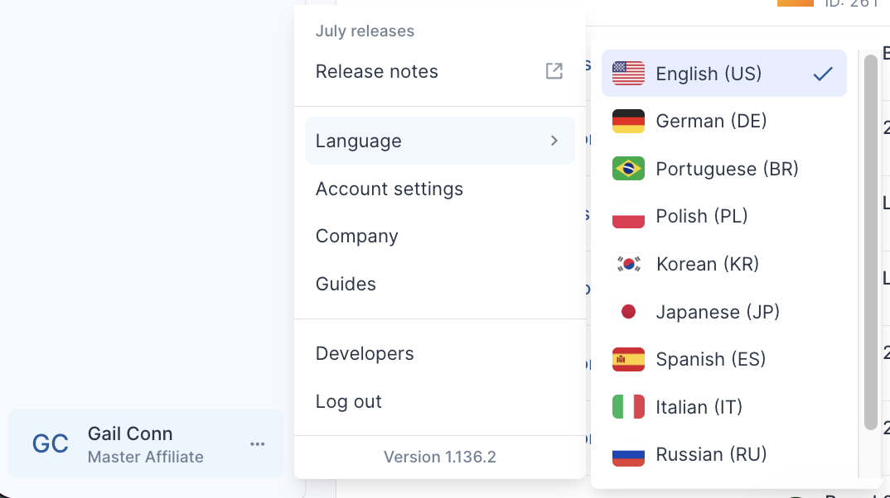Click the Master Affiliate role label
890x498 pixels.
[145, 457]
